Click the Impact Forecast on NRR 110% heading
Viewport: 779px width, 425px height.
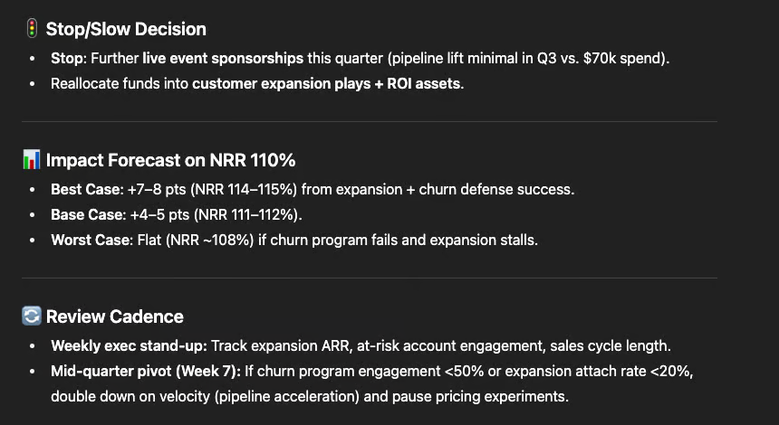click(170, 160)
